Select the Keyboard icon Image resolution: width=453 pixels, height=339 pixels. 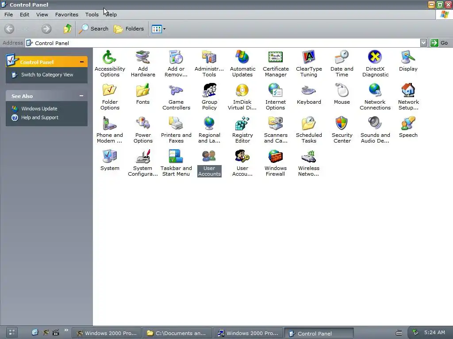[309, 94]
